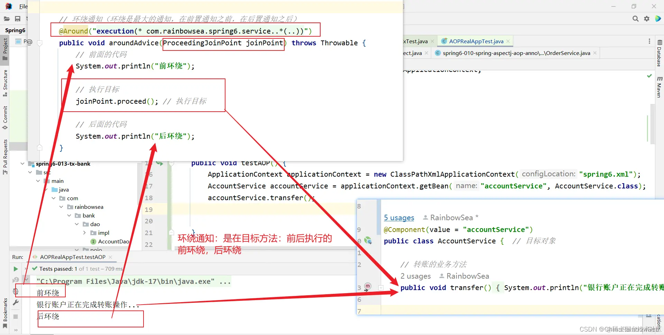Expand folded transfer method body
This screenshot has width=664, height=335.
(381, 288)
